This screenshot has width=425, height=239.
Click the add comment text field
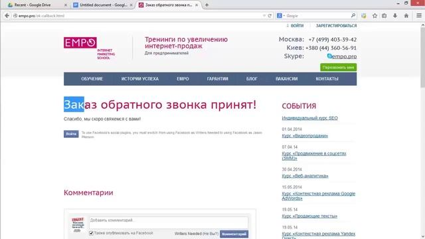point(168,222)
